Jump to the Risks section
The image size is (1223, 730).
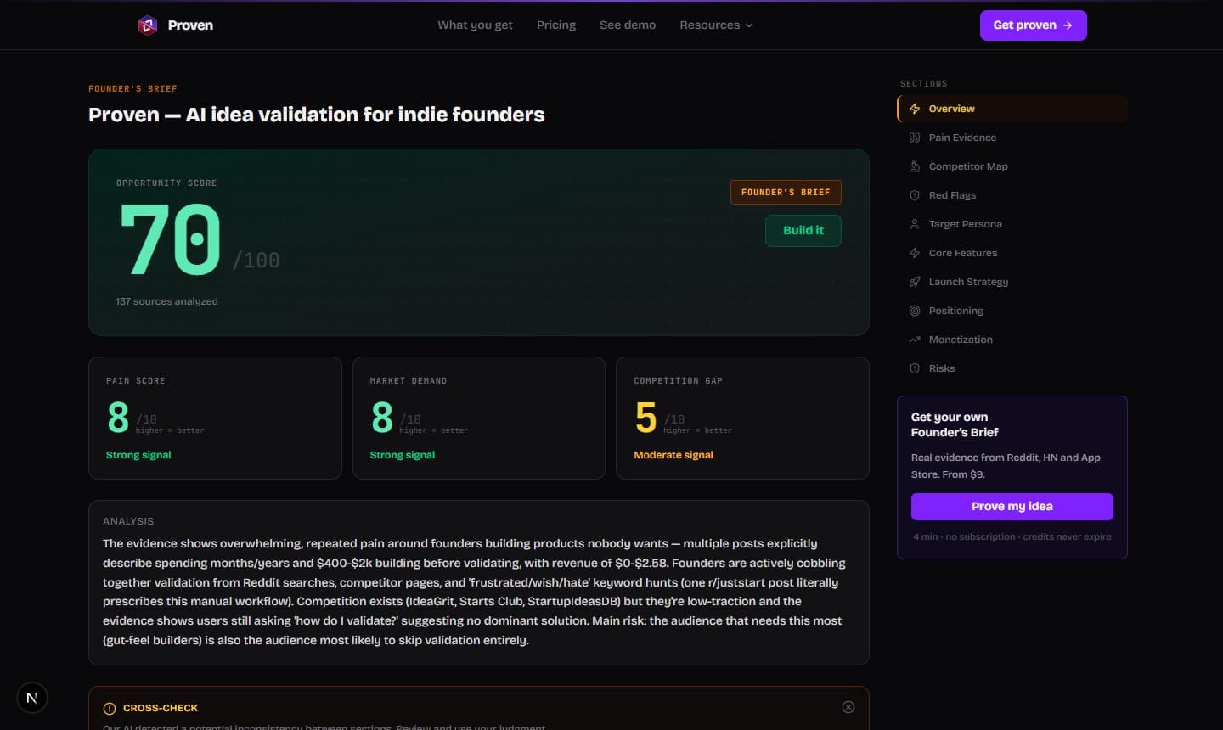point(1012,368)
